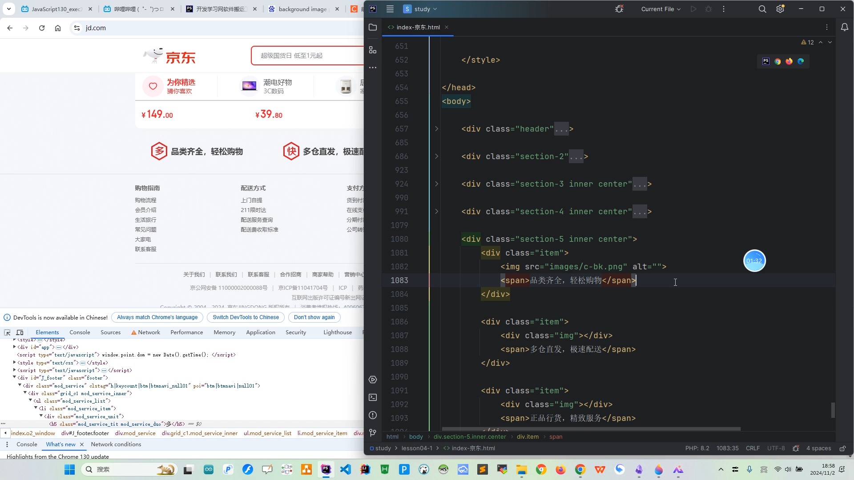Open the Chrome tab search dropdown

(x=8, y=9)
